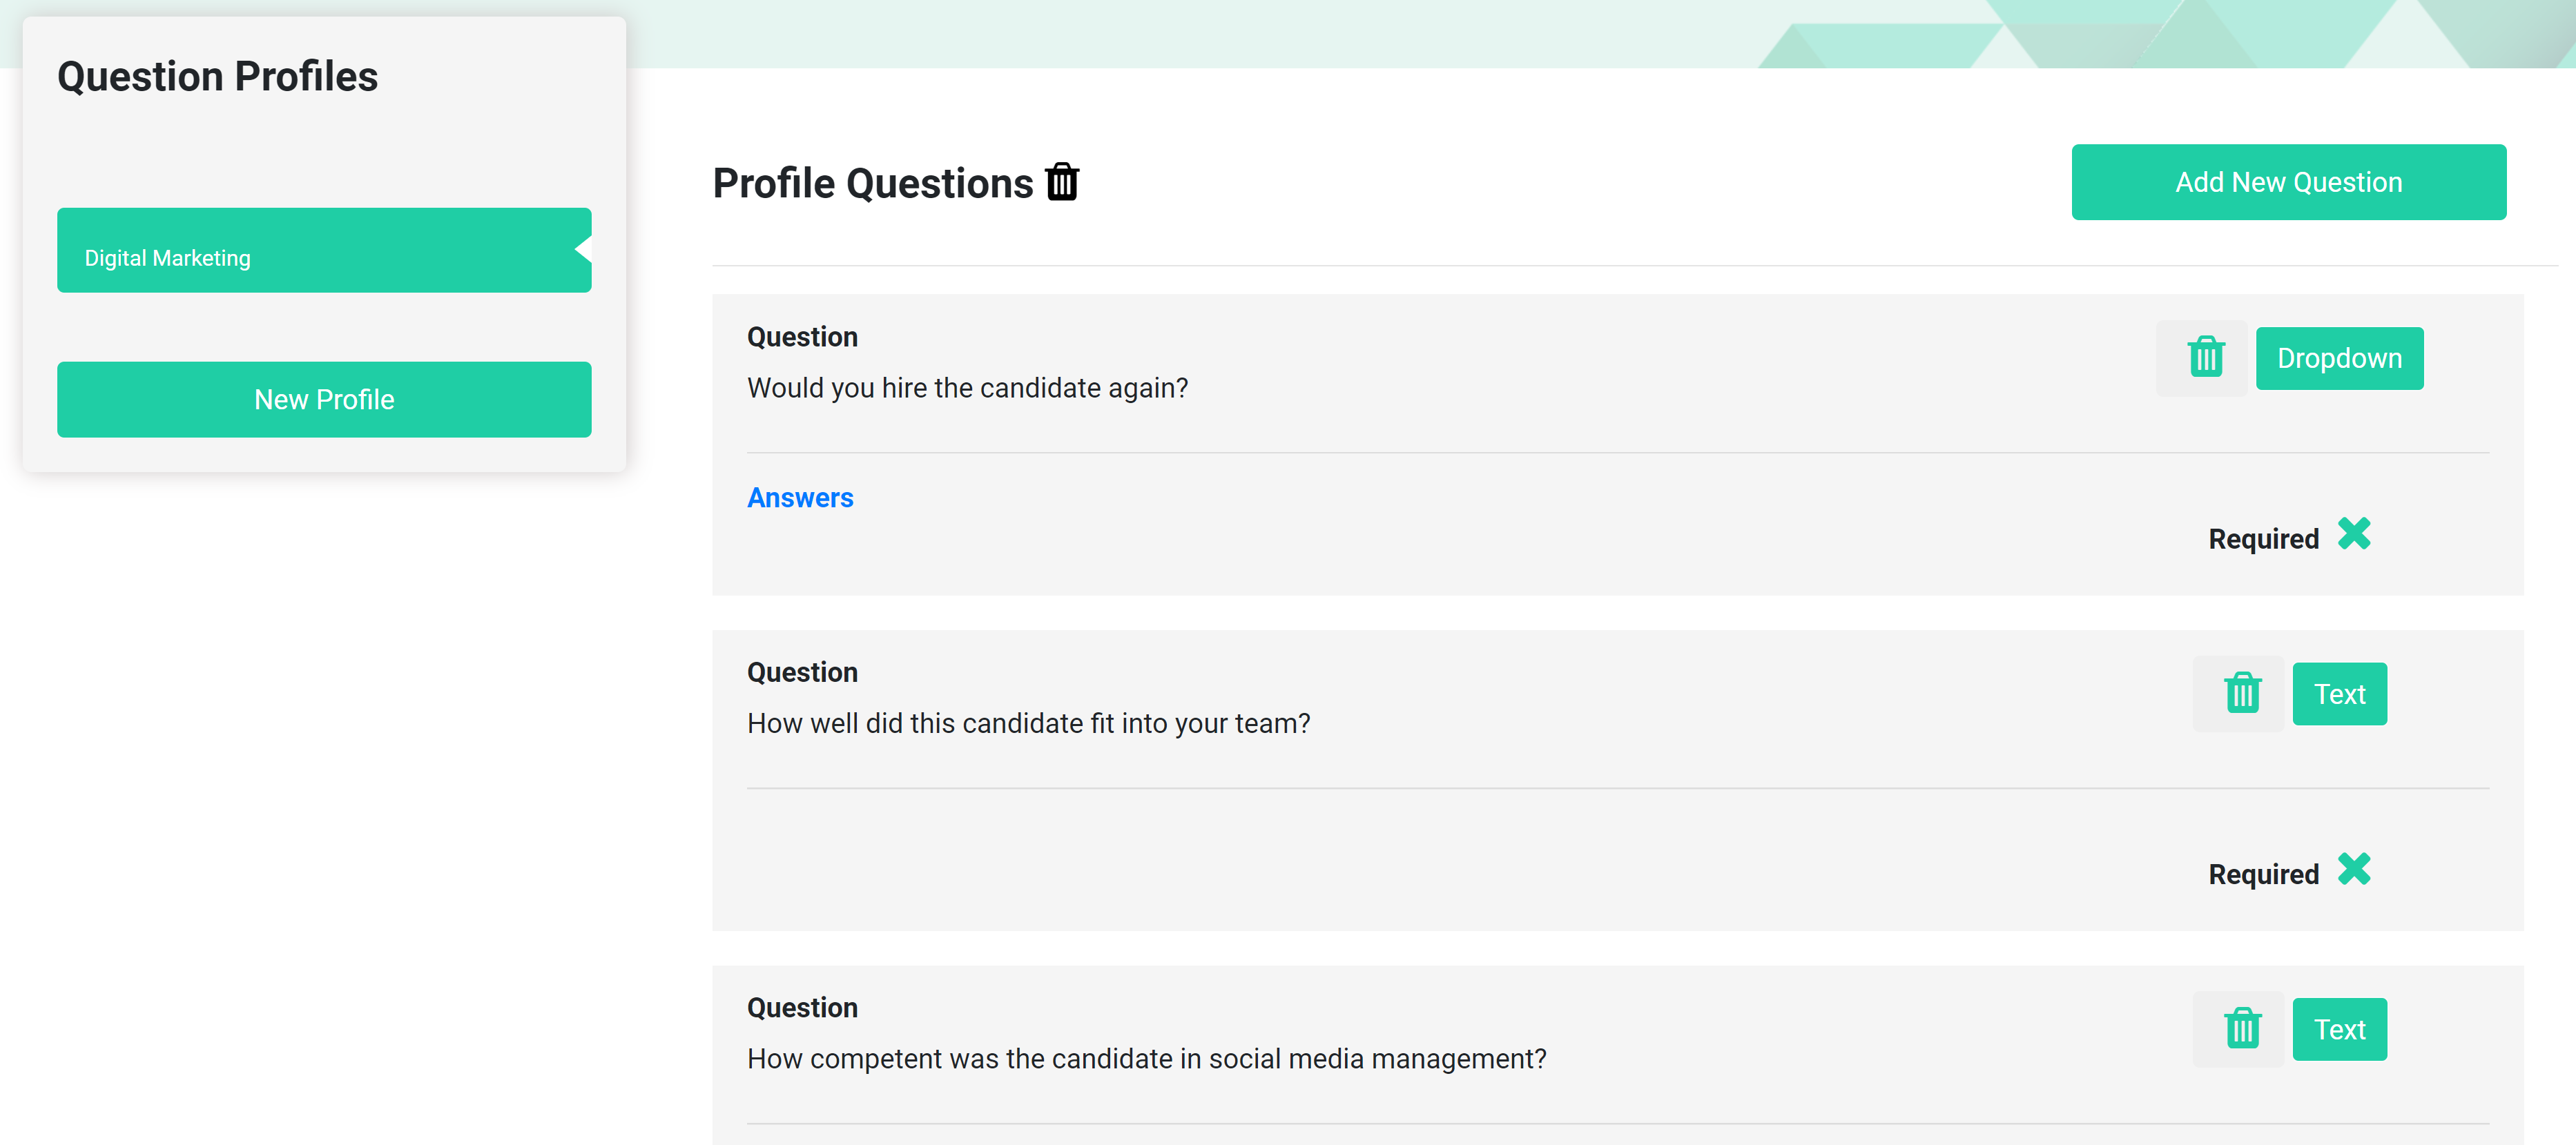Click the Question Profiles panel heading

tap(217, 77)
